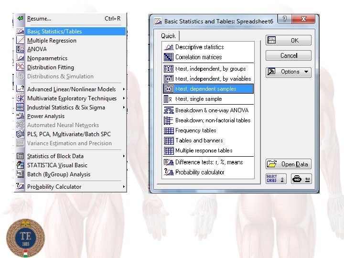Click the Difference tests icon
This screenshot has width=344, height=258.
[169, 162]
